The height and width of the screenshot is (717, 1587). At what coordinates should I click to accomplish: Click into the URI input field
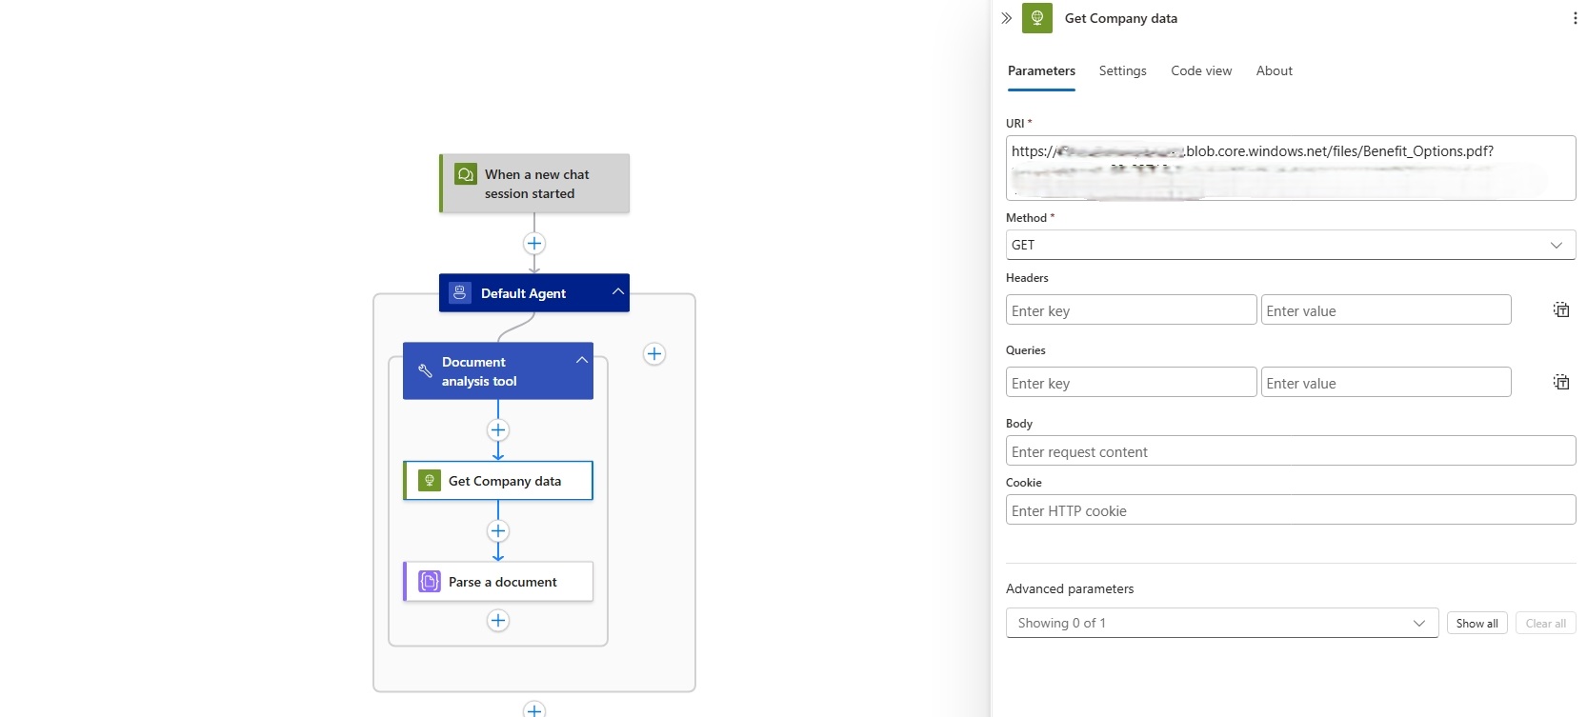point(1291,168)
